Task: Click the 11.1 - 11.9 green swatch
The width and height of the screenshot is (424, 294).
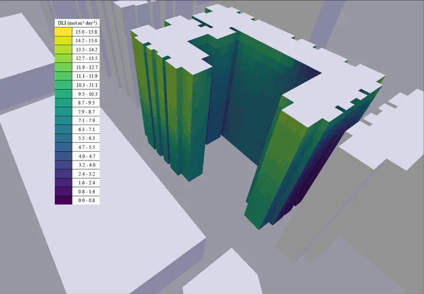Action: [x=63, y=76]
